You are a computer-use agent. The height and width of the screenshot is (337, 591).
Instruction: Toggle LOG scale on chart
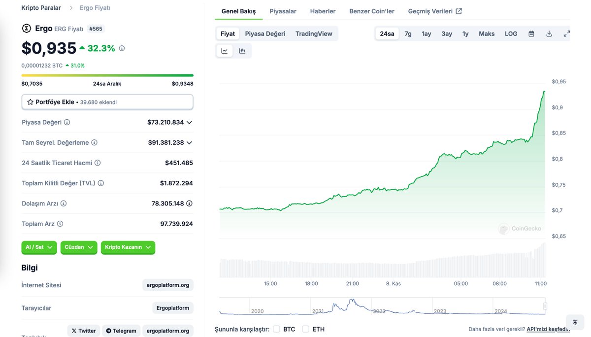[x=511, y=34]
